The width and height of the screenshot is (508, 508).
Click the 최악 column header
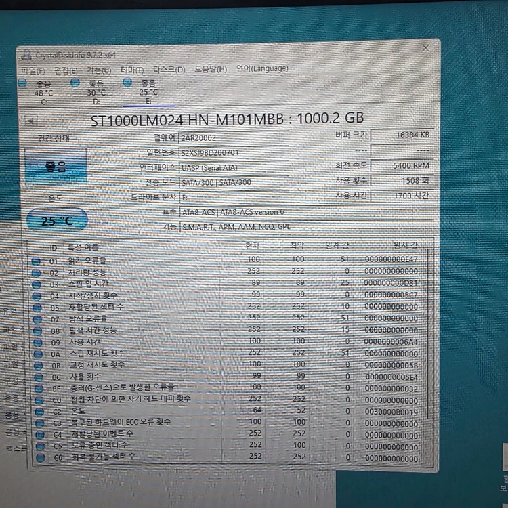tap(297, 245)
